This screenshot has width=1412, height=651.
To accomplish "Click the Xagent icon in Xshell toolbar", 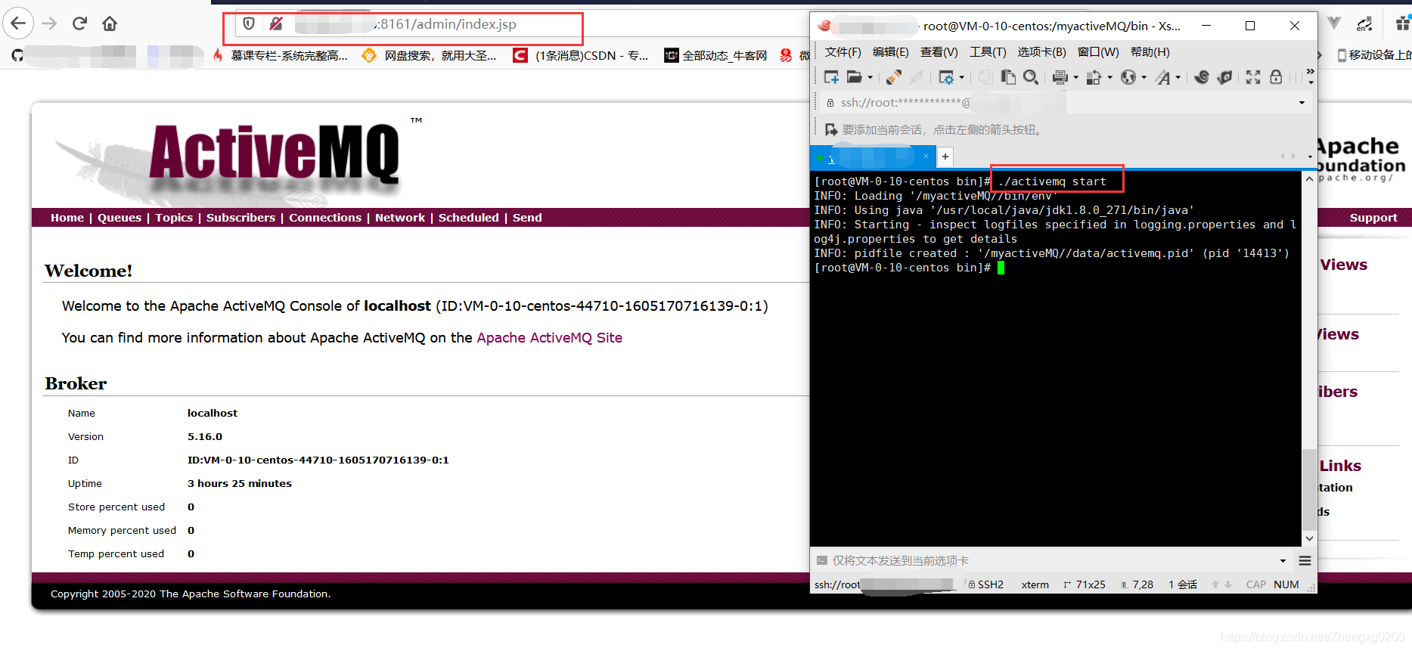I will tap(1225, 77).
